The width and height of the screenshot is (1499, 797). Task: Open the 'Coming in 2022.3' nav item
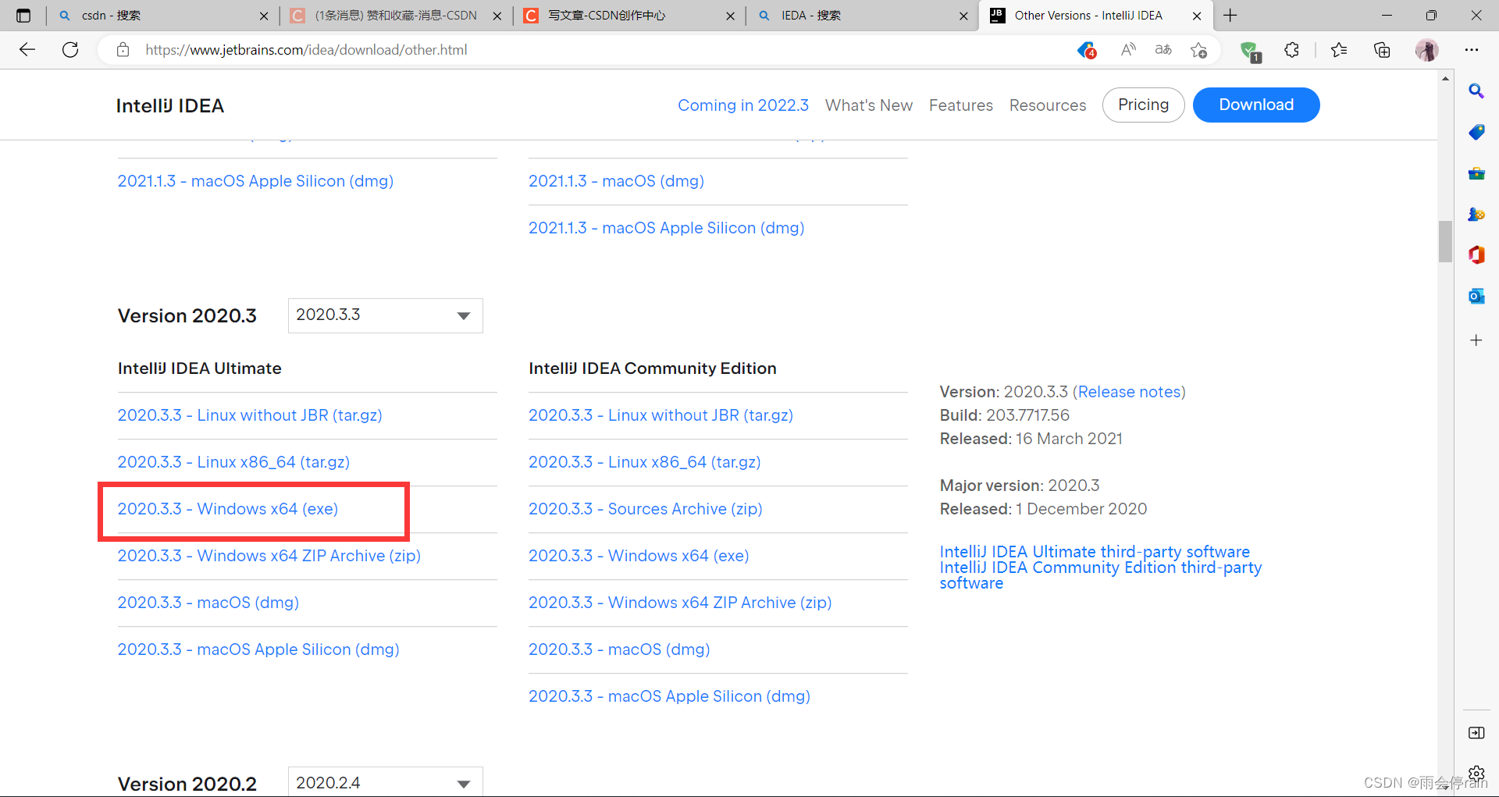point(743,105)
